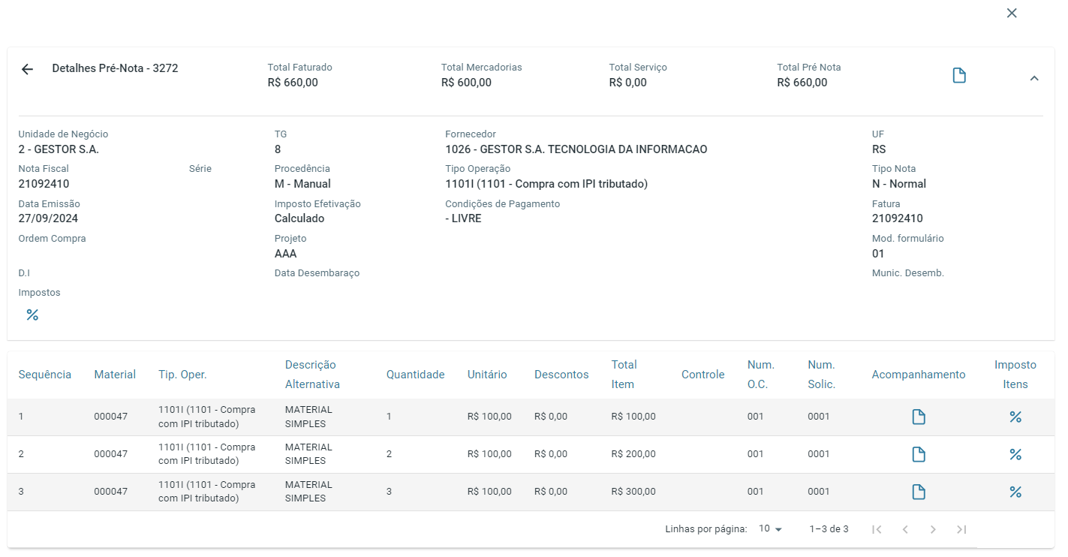Jump to the last page of items

961,529
